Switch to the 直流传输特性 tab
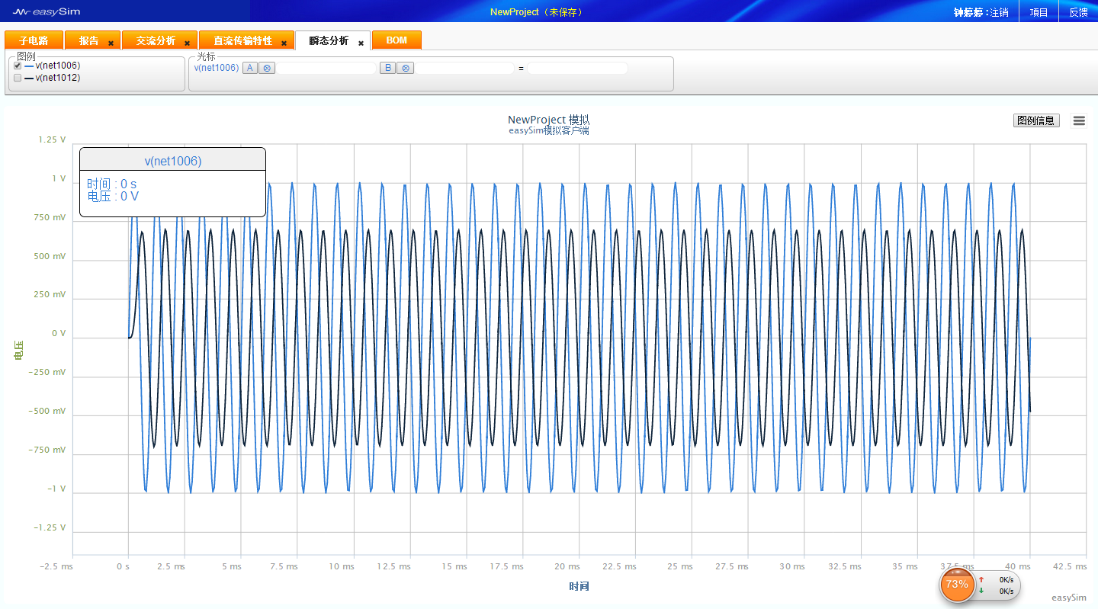The image size is (1098, 609). (242, 40)
